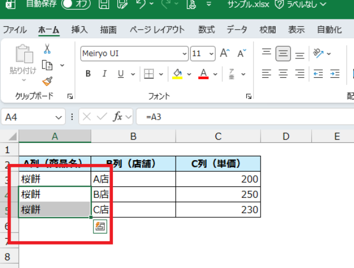Open the Meiryo UI font name dropdown
354x268 pixels.
click(185, 54)
